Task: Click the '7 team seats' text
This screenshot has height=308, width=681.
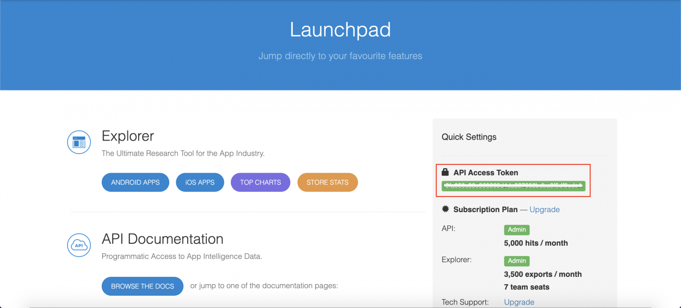Action: pos(527,287)
